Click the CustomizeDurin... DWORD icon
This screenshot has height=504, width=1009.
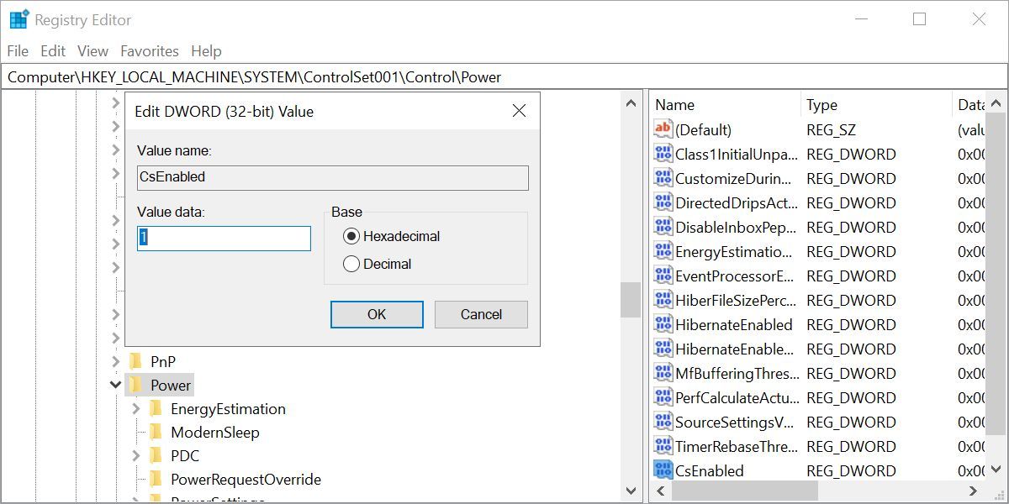pyautogui.click(x=663, y=178)
